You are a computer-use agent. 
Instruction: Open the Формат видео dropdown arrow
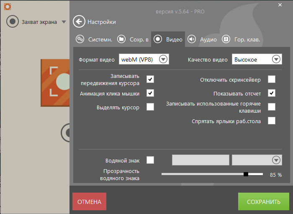(163, 59)
